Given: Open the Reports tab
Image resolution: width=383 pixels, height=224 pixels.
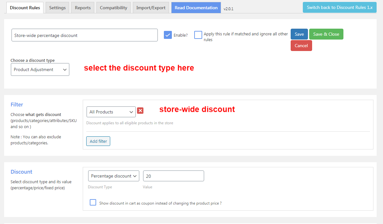Looking at the screenshot, I should [x=82, y=7].
